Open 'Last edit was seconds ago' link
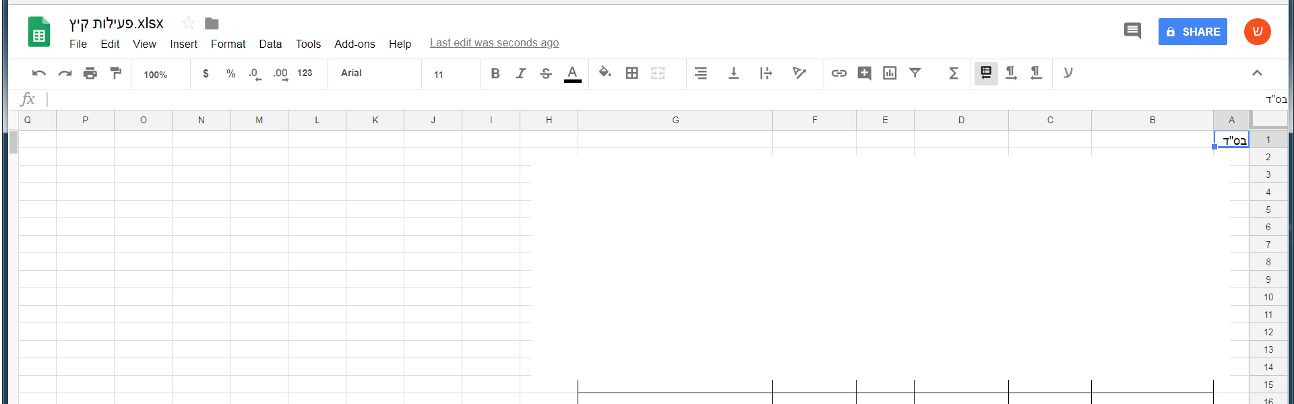 (494, 43)
